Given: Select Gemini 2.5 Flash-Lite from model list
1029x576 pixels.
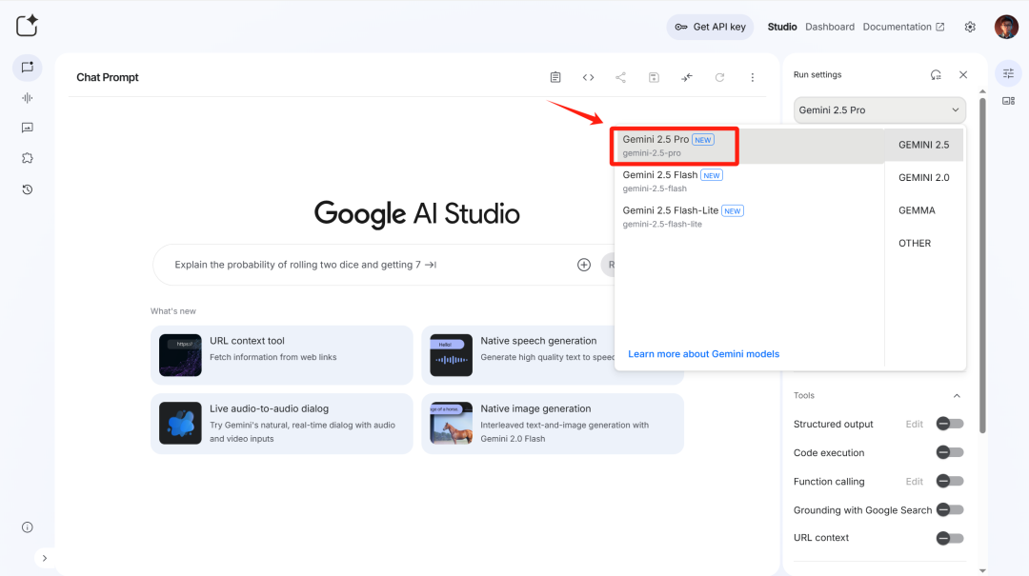Looking at the screenshot, I should [x=750, y=216].
